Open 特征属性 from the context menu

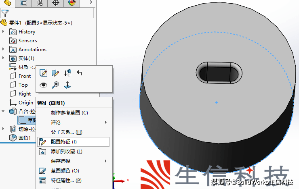66,181
